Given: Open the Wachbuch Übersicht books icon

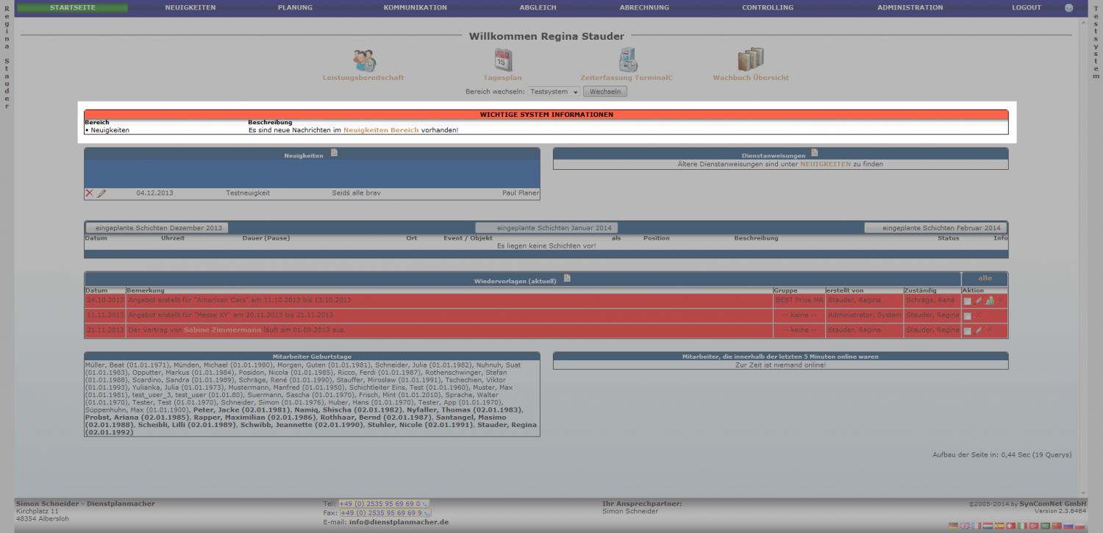Looking at the screenshot, I should click(751, 60).
